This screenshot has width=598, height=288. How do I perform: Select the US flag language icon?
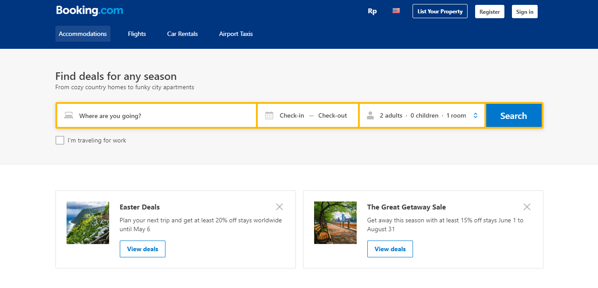(x=396, y=11)
